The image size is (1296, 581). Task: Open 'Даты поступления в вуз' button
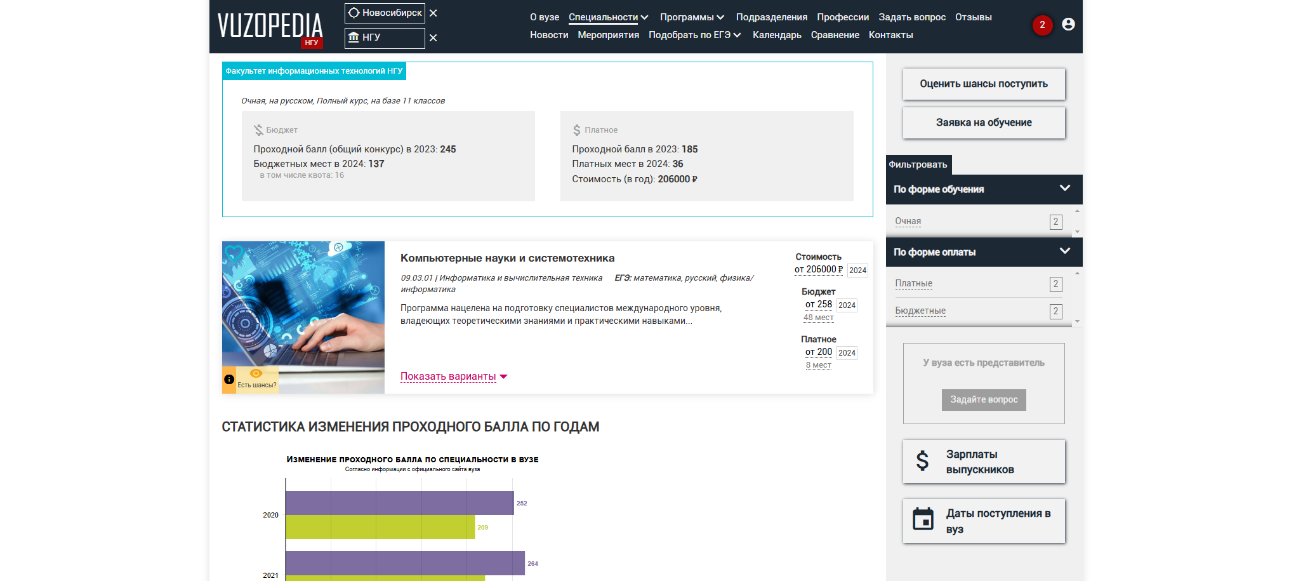point(984,521)
